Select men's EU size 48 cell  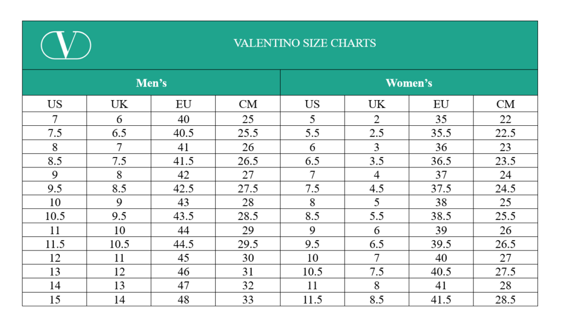183,299
